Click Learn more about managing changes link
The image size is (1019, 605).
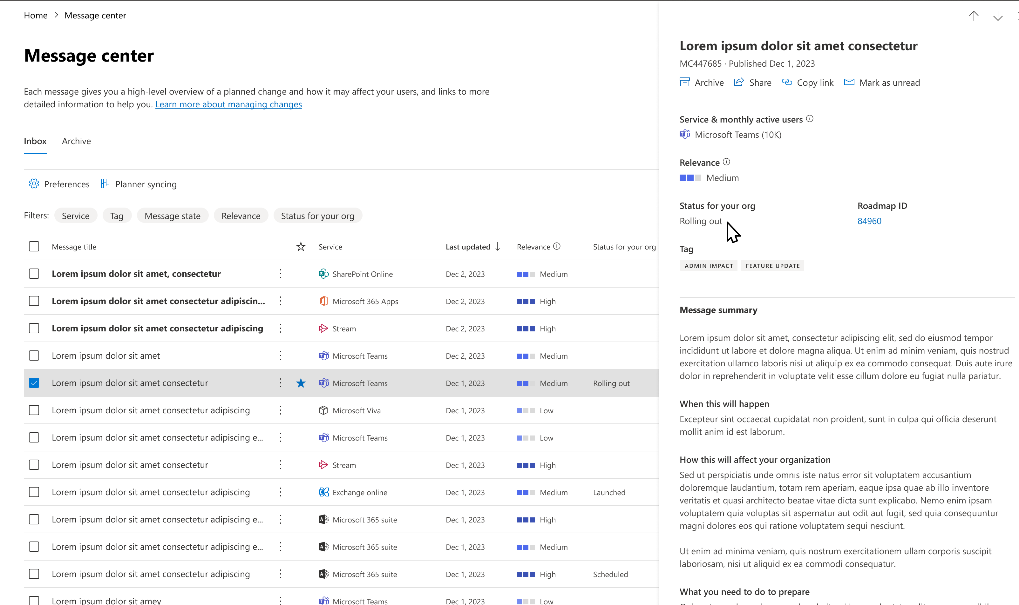(228, 104)
